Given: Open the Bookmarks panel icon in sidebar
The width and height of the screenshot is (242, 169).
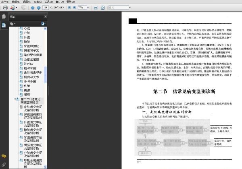Looking at the screenshot, I should (4, 25).
